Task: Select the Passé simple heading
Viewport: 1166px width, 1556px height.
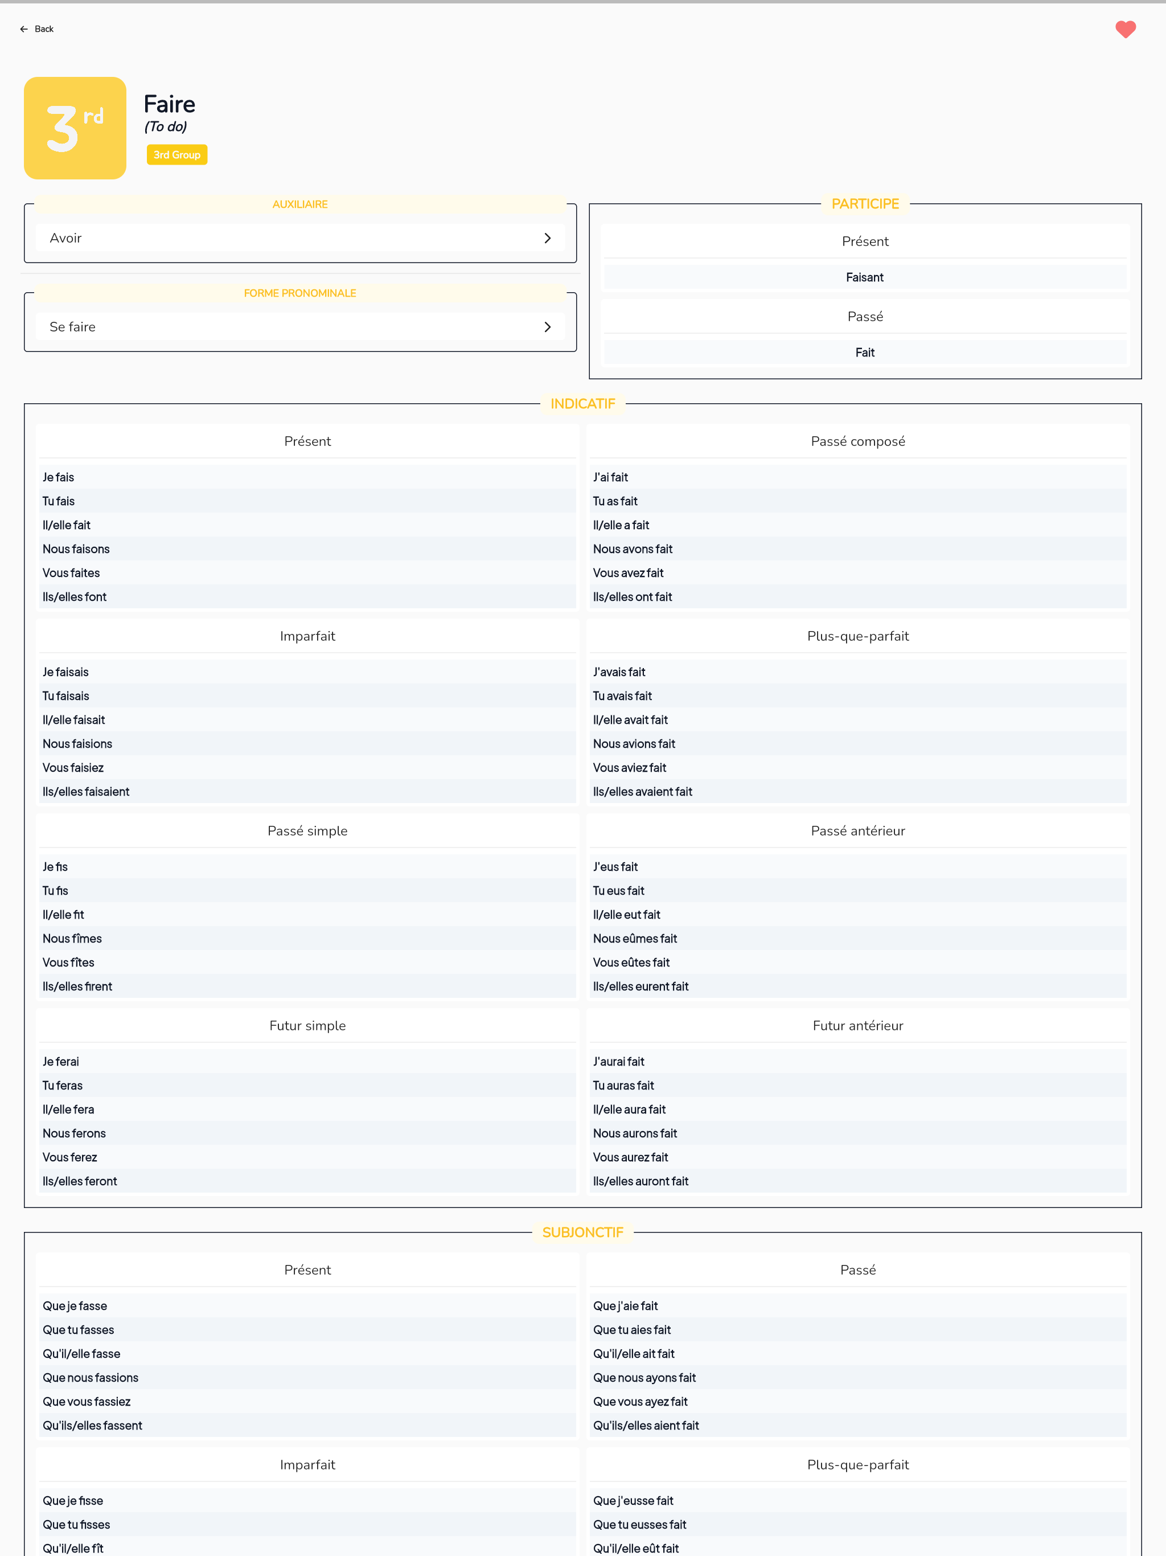Action: (x=307, y=831)
